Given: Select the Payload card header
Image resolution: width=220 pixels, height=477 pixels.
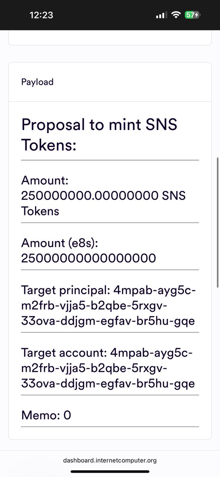Looking at the screenshot, I should click(110, 82).
